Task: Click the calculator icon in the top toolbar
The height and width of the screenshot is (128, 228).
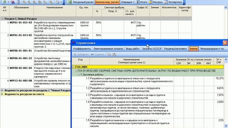Action: click(18, 2)
